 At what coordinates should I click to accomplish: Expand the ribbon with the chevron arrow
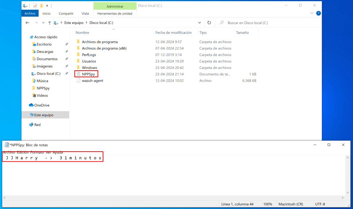(x=312, y=13)
